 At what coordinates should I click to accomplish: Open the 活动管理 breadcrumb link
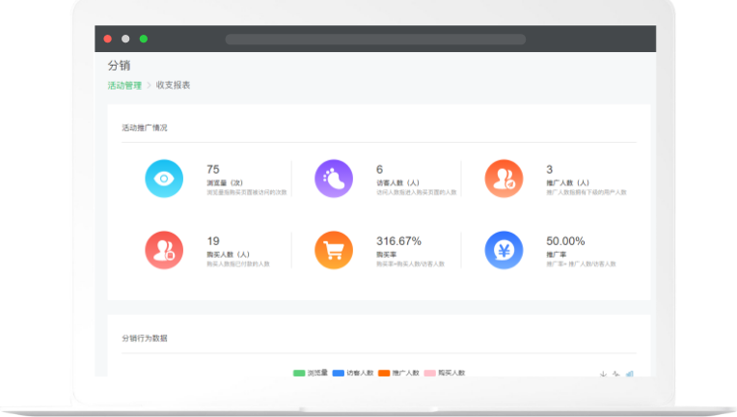124,86
